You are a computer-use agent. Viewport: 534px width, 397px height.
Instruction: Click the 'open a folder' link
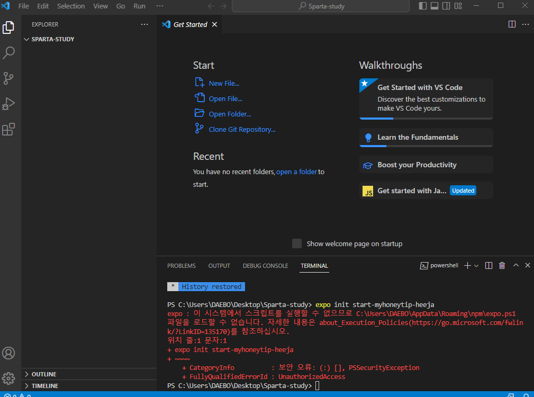pos(296,172)
